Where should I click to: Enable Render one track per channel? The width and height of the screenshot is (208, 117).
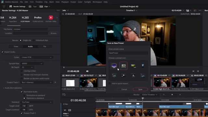click(x=21, y=75)
